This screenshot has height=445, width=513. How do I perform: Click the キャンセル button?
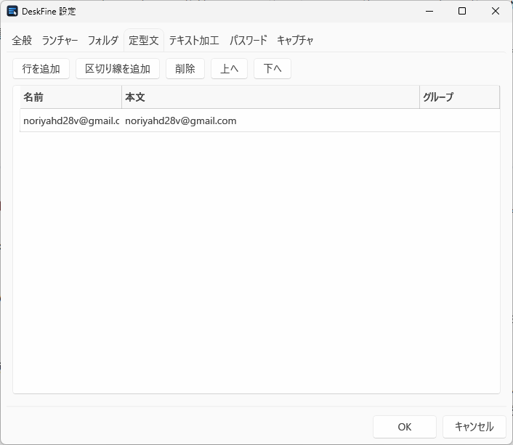point(474,427)
